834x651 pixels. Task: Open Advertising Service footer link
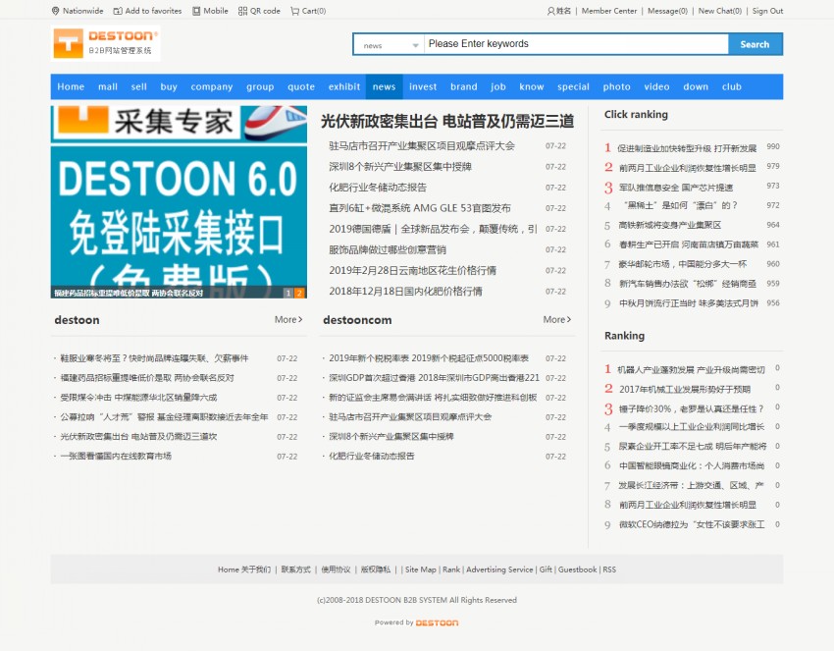click(x=499, y=570)
